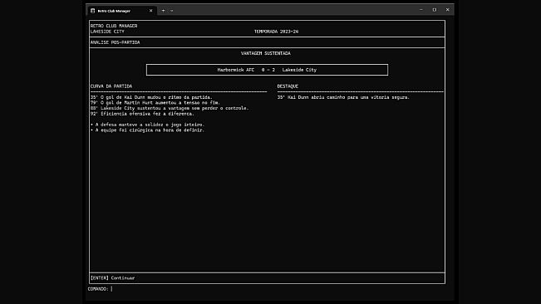Click the equipe foi cirurgica bullet
The height and width of the screenshot is (304, 541).
(147, 130)
